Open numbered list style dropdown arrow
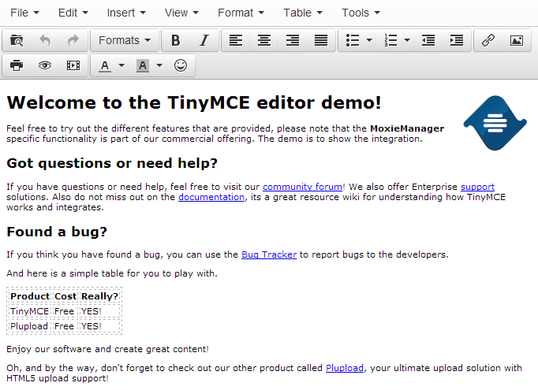Image resolution: width=538 pixels, height=390 pixels. click(407, 40)
